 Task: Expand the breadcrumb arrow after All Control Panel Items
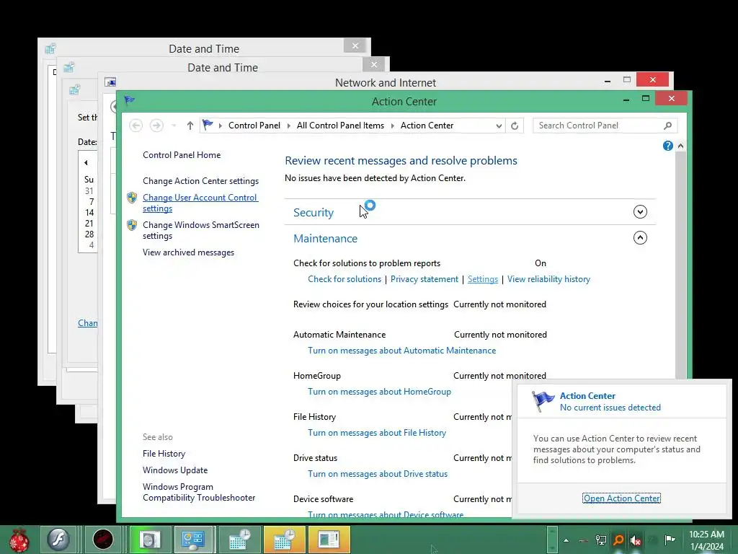pyautogui.click(x=393, y=126)
